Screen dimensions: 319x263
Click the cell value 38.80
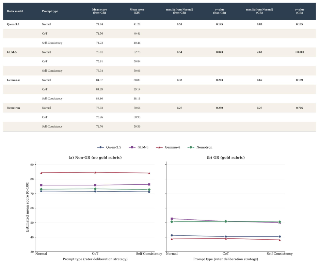[137, 80]
